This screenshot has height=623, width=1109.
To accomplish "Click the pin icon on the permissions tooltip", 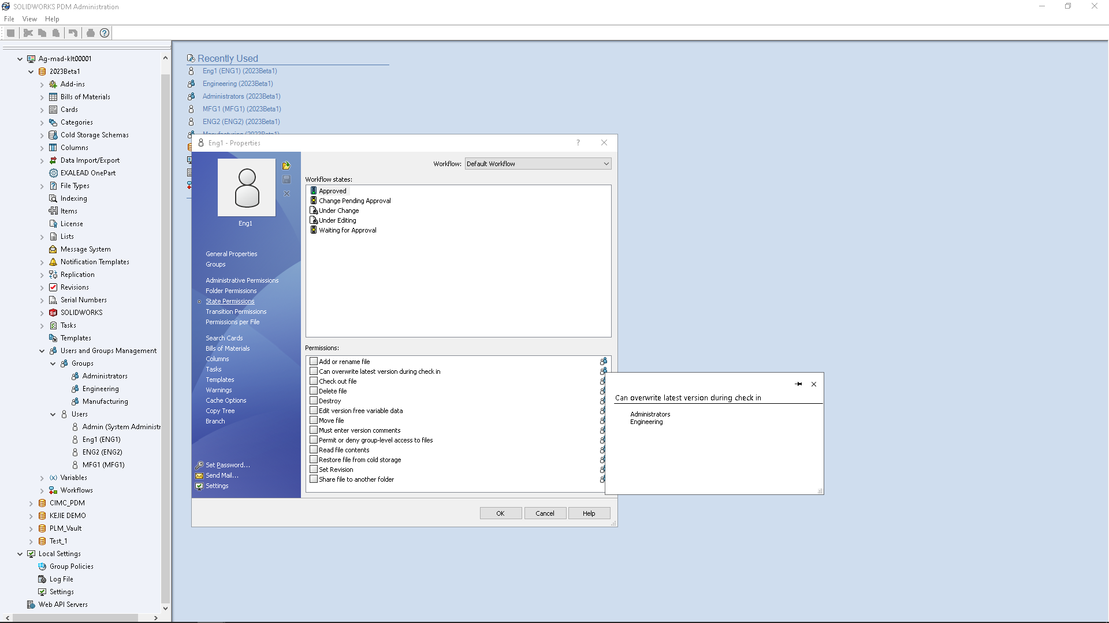I will click(799, 384).
